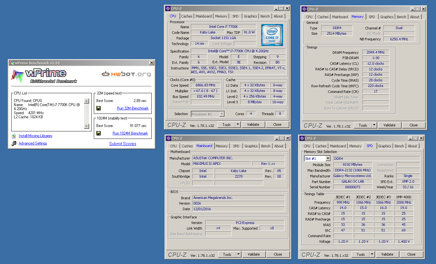Click the CPU-Z SPD window title icon
The width and height of the screenshot is (436, 264).
pyautogui.click(x=302, y=138)
